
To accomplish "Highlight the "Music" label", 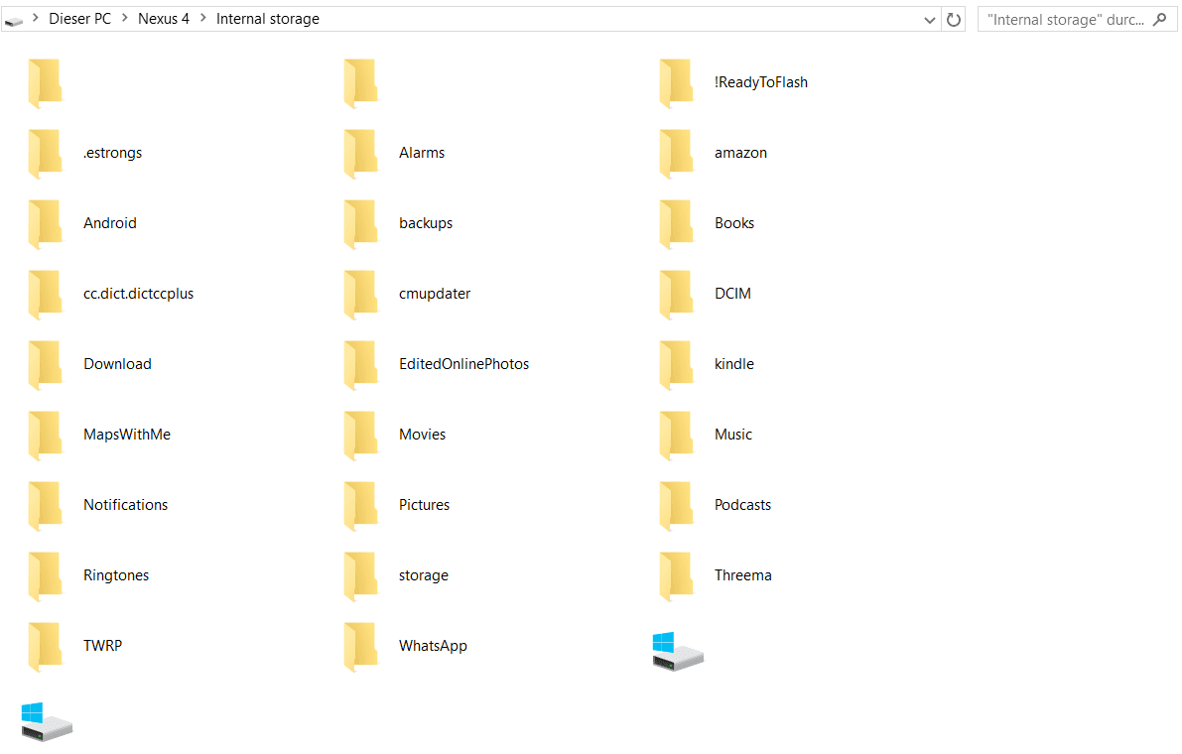I will 733,435.
